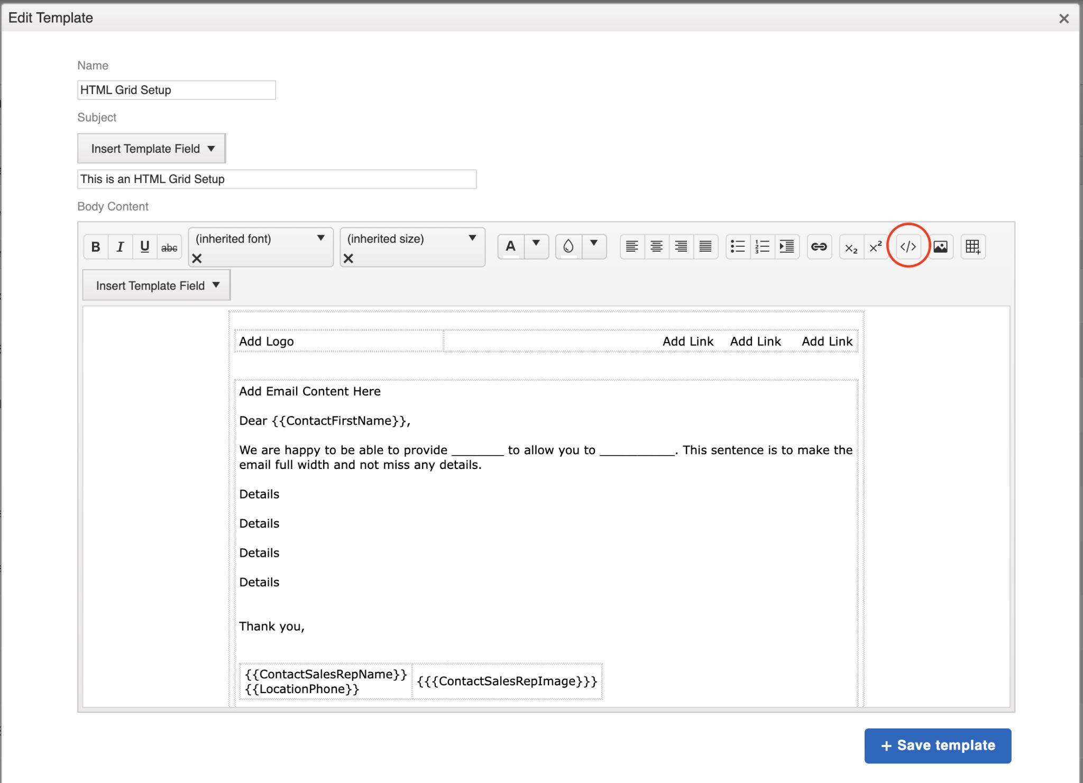Expand the Subject Insert Template Field dropdown
The image size is (1083, 783).
pos(151,149)
